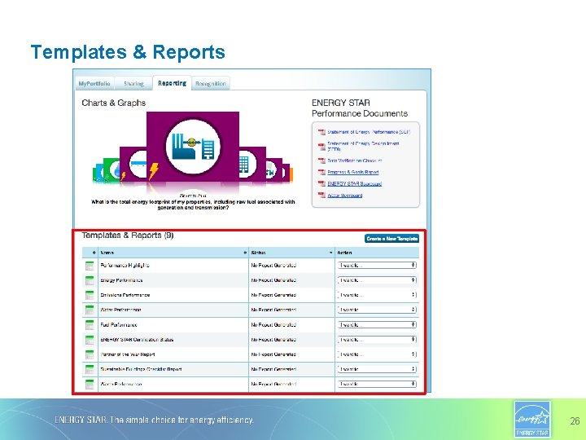Click the Water Performance template name
The image size is (586, 440).
[120, 310]
